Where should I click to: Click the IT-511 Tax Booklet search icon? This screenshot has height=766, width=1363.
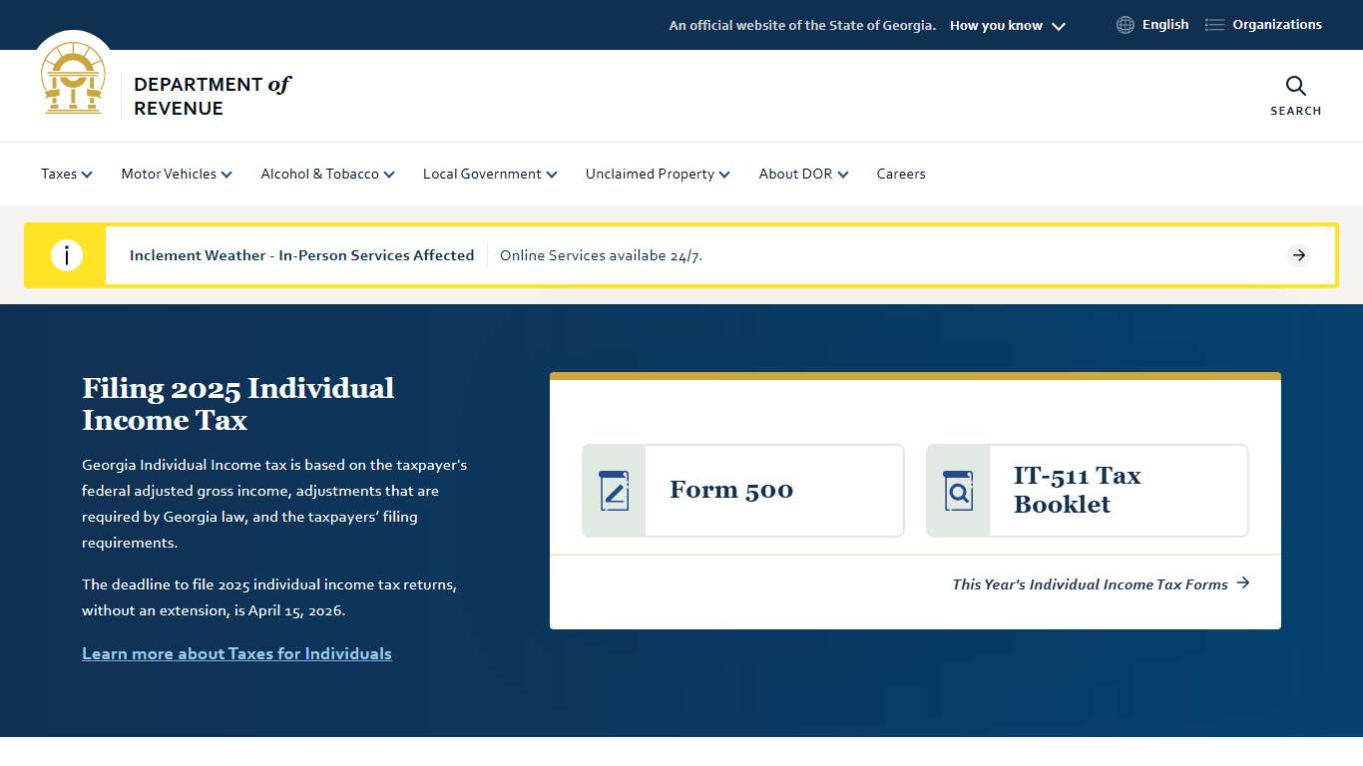point(958,491)
